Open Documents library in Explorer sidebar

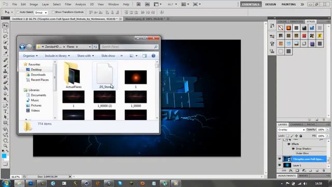pyautogui.click(x=38, y=95)
